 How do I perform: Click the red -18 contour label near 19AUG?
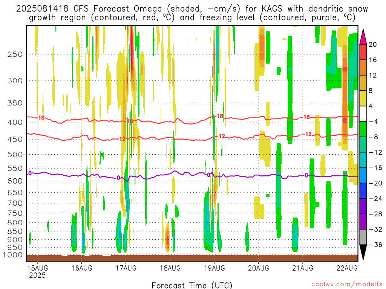[218, 116]
